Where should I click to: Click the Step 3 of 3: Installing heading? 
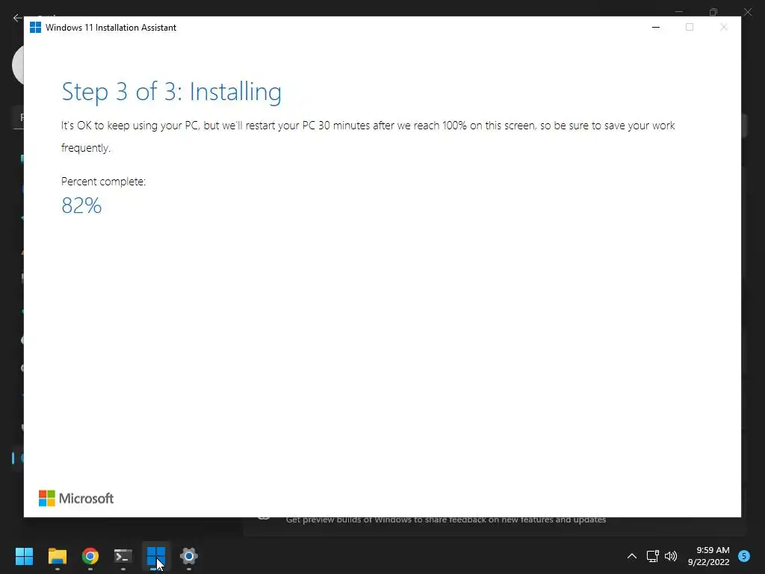click(171, 92)
